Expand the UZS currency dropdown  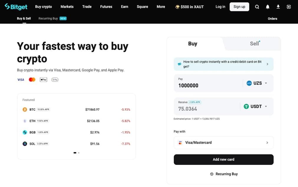click(x=257, y=83)
